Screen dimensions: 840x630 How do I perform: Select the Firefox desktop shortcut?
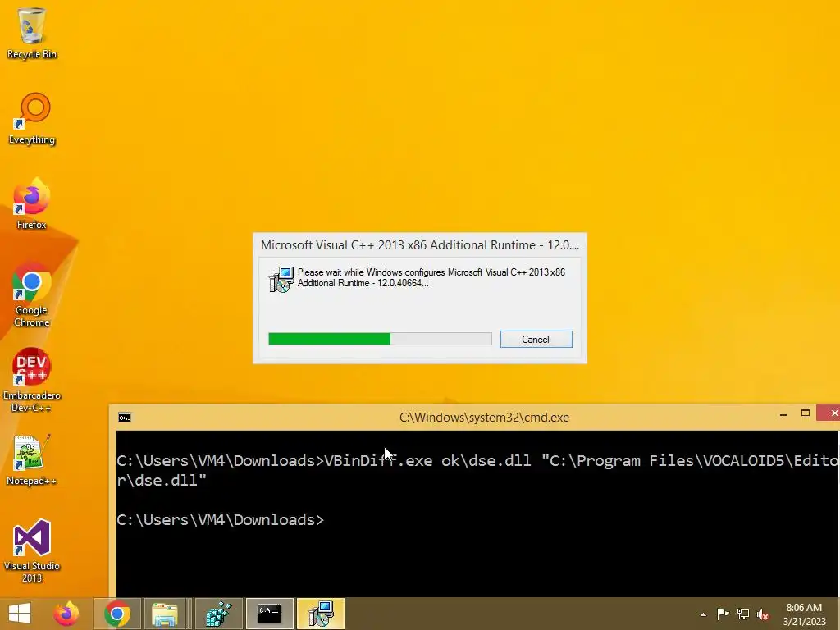coord(32,203)
